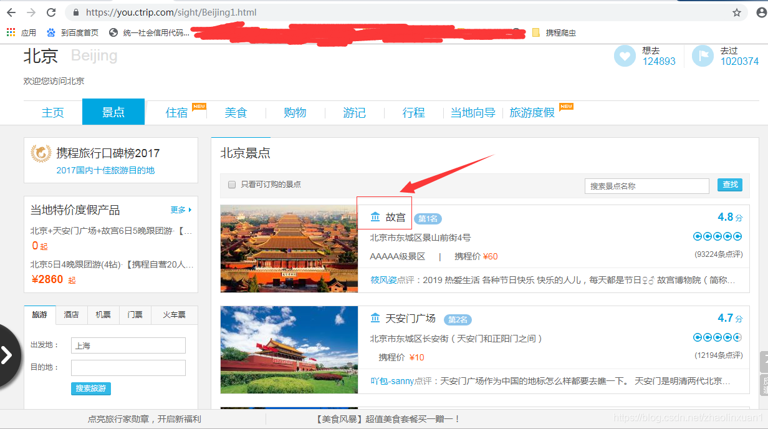Select the 旅游 search tab

click(x=40, y=315)
